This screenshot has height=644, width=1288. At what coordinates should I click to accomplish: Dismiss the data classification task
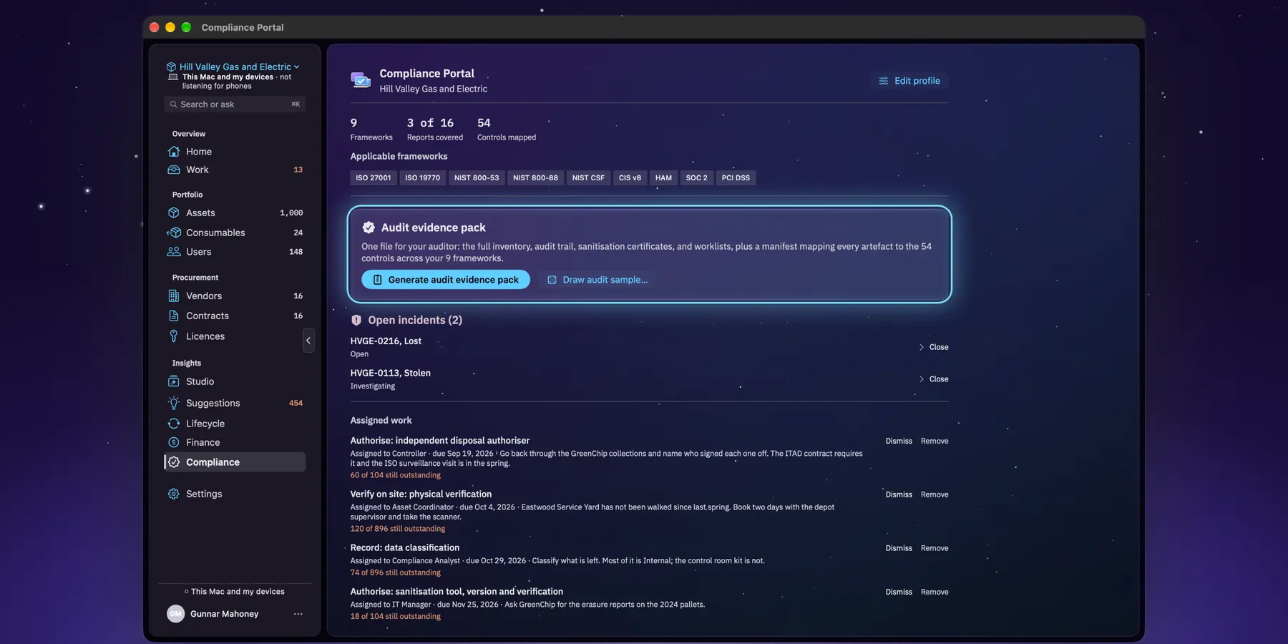pos(899,548)
